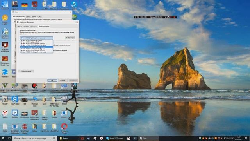Open the Skype shortcut on the desktop
250x141 pixels.
pos(74,4)
